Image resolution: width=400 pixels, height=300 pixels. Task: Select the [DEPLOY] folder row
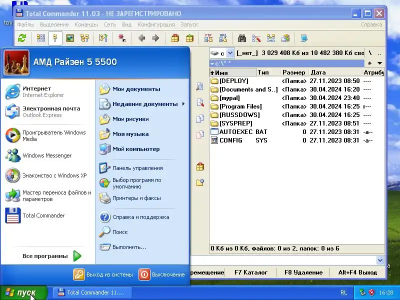296,81
